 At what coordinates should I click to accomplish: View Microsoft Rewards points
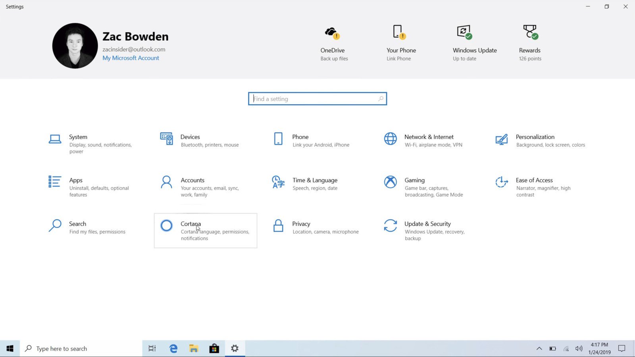coord(529,42)
